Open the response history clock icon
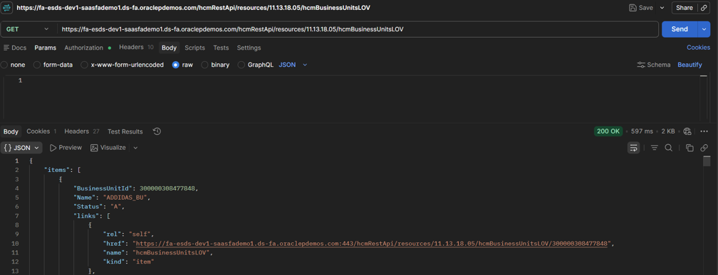718x275 pixels. click(x=157, y=131)
